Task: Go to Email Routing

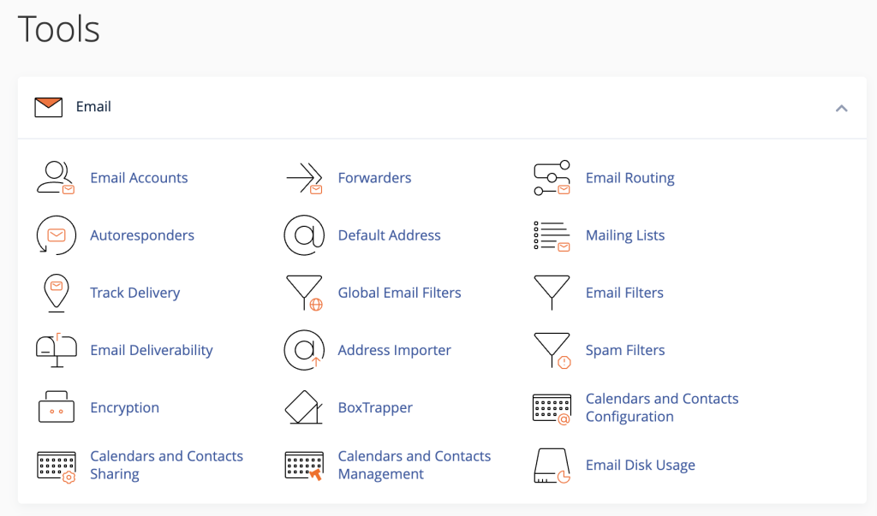Action: 630,178
